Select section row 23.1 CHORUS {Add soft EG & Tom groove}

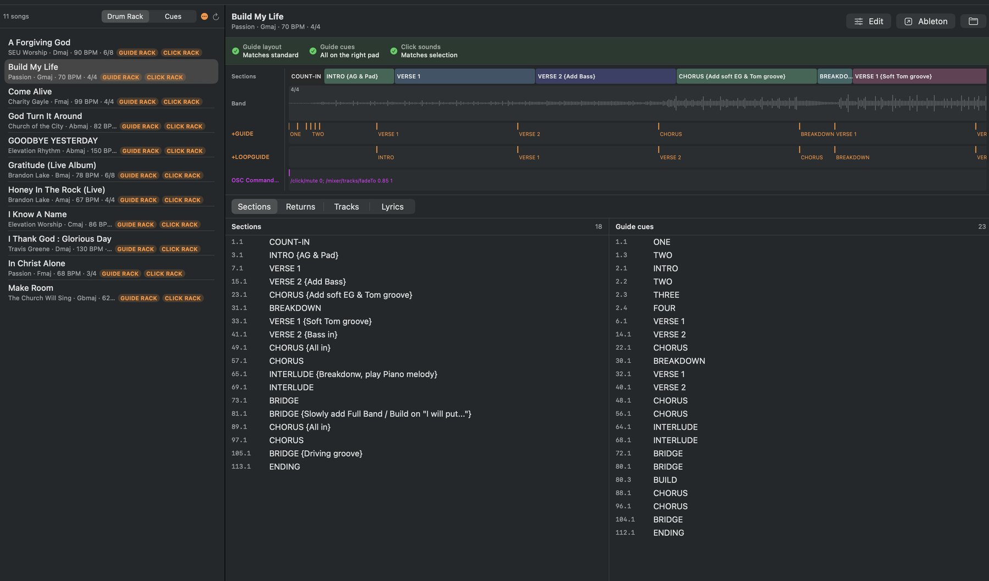tap(416, 295)
